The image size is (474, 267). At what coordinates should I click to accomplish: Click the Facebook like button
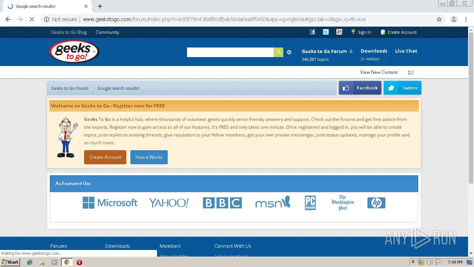click(360, 88)
